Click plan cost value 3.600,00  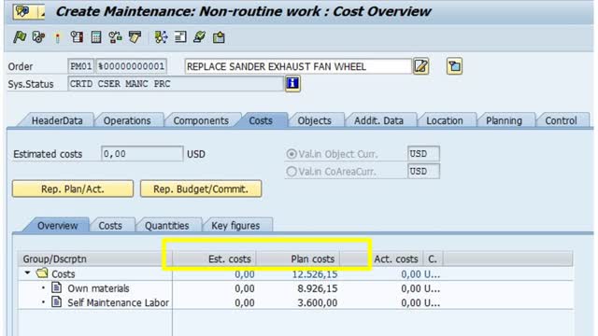point(318,302)
